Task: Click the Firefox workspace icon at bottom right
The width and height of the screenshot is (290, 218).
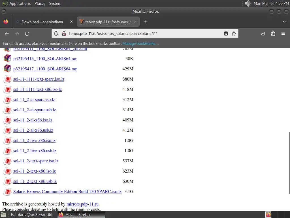Action: coord(268,215)
